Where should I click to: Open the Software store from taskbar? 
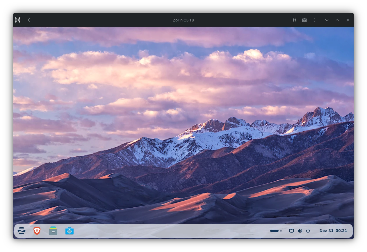pos(70,231)
